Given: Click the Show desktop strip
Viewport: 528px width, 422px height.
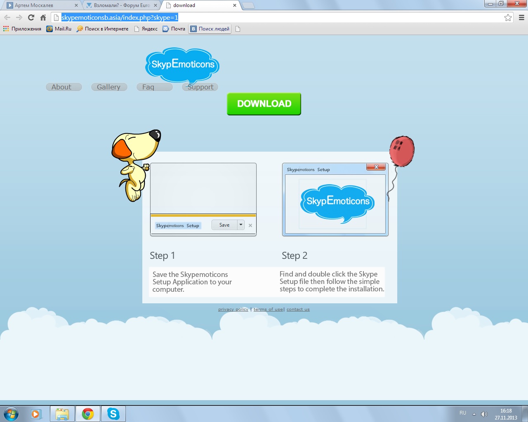Looking at the screenshot, I should (x=525, y=413).
